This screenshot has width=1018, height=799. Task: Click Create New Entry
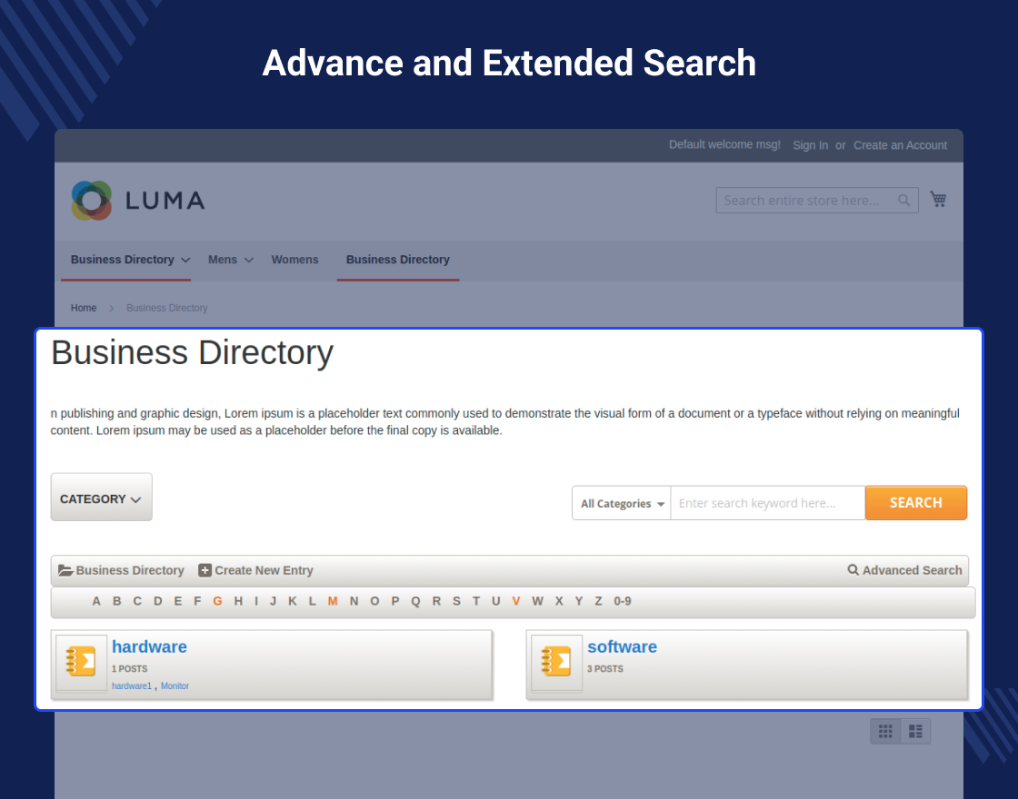coord(255,570)
